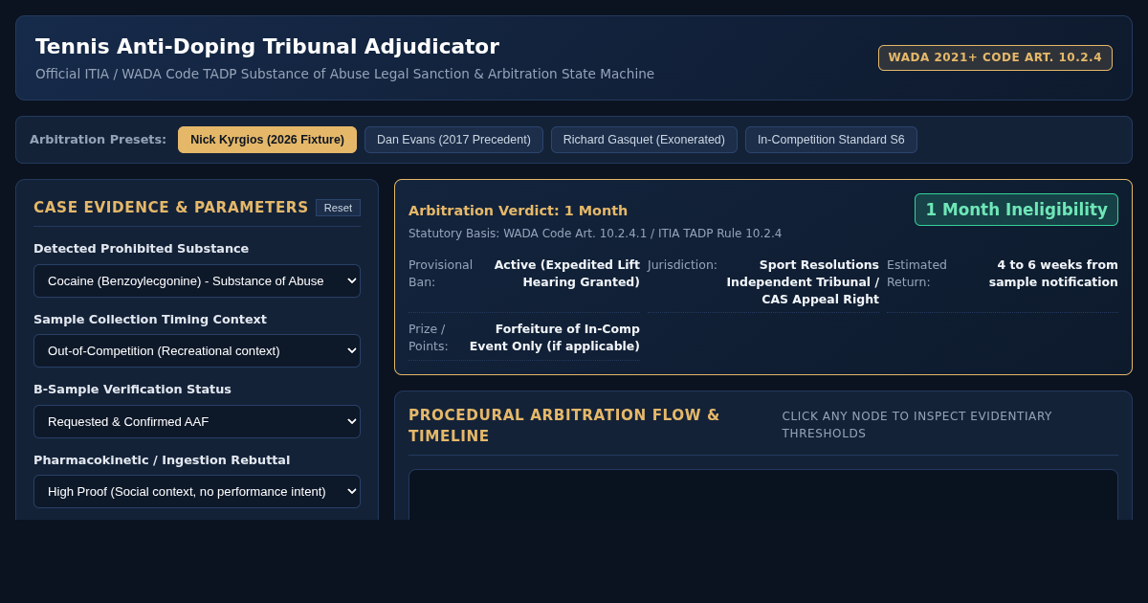This screenshot has width=1148, height=603.
Task: Click the Arbitration Presets label
Action: tap(98, 140)
